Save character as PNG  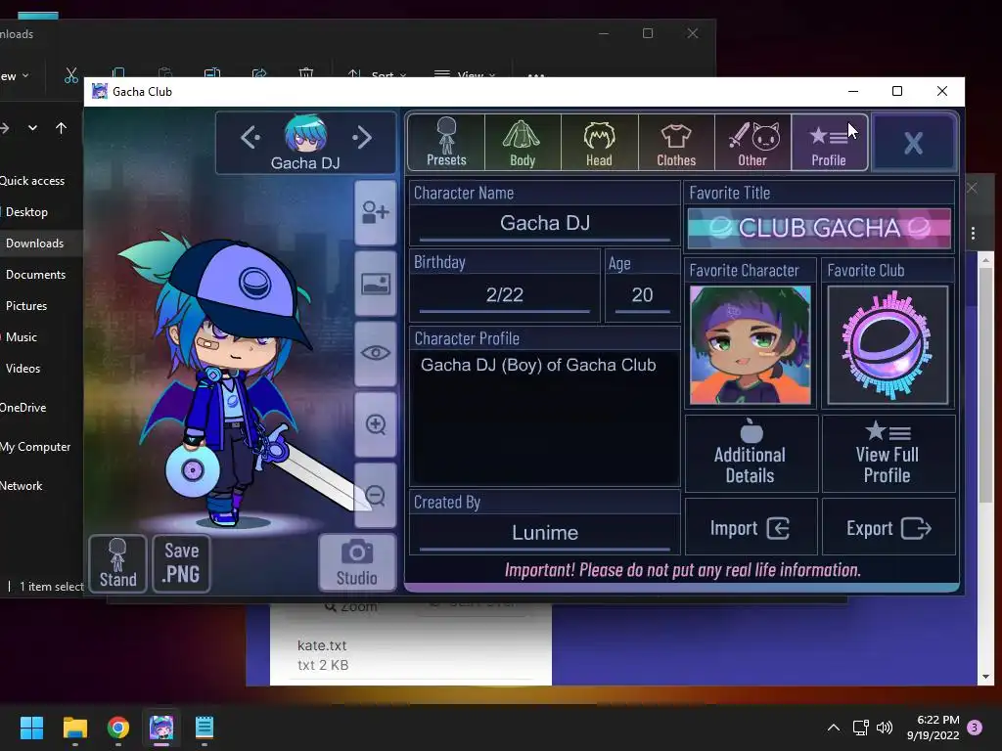pos(181,563)
